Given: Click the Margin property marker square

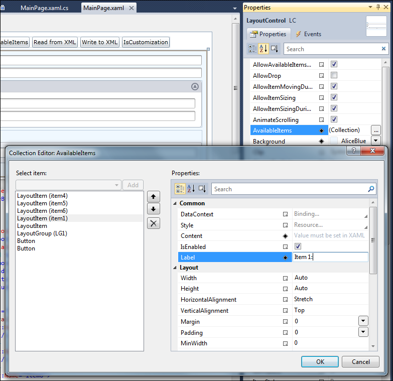Looking at the screenshot, I should 285,322.
